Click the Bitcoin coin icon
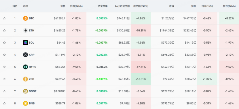The width and height of the screenshot is (239, 109). 25,18
